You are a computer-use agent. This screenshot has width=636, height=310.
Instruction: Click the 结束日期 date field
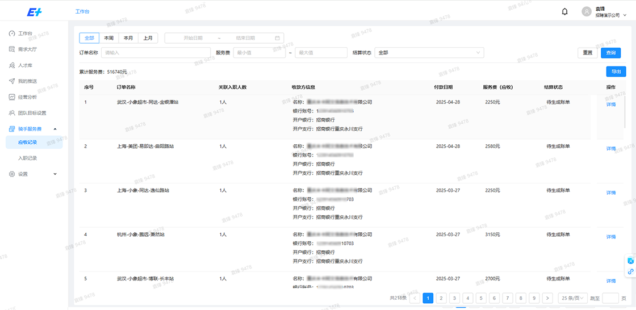[x=245, y=38]
